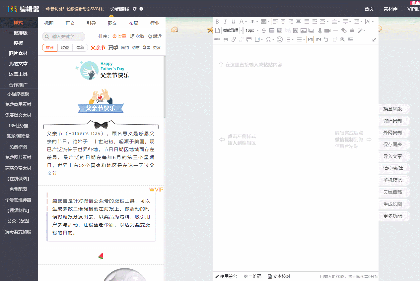
Task: Click help question mark icon
Action: pos(141,9)
